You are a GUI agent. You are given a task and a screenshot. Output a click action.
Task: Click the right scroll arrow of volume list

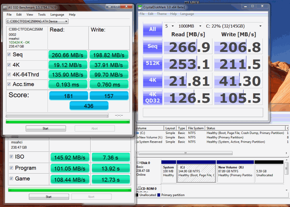(286, 153)
